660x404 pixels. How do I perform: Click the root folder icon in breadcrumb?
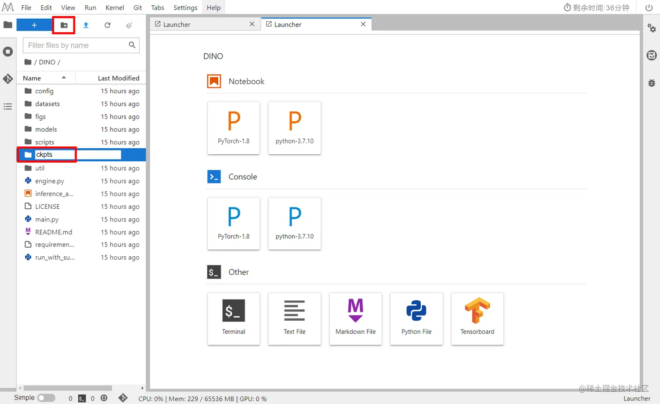click(x=28, y=62)
